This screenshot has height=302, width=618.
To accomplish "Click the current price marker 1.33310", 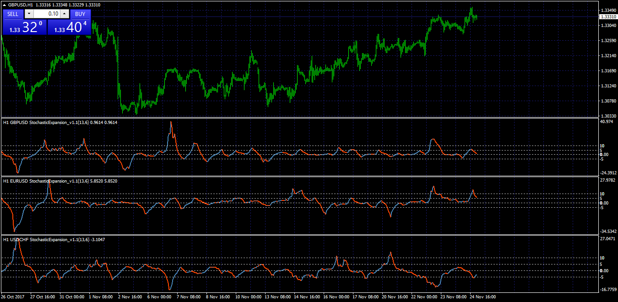I will click(607, 17).
